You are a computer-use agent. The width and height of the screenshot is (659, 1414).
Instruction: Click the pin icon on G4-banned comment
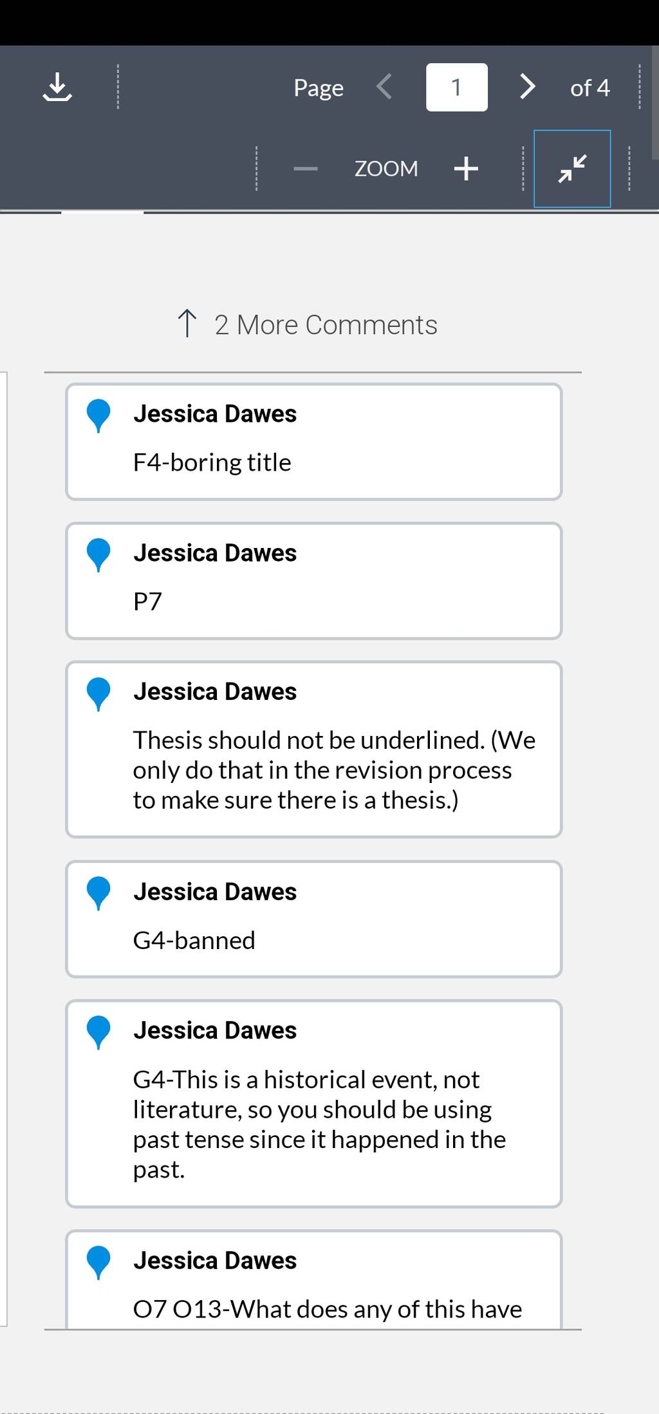(98, 894)
